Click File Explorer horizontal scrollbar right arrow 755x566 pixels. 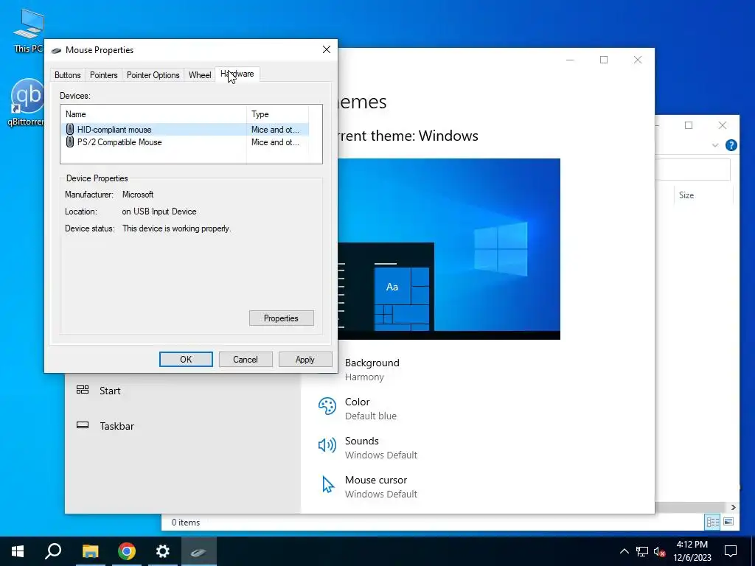(x=734, y=507)
